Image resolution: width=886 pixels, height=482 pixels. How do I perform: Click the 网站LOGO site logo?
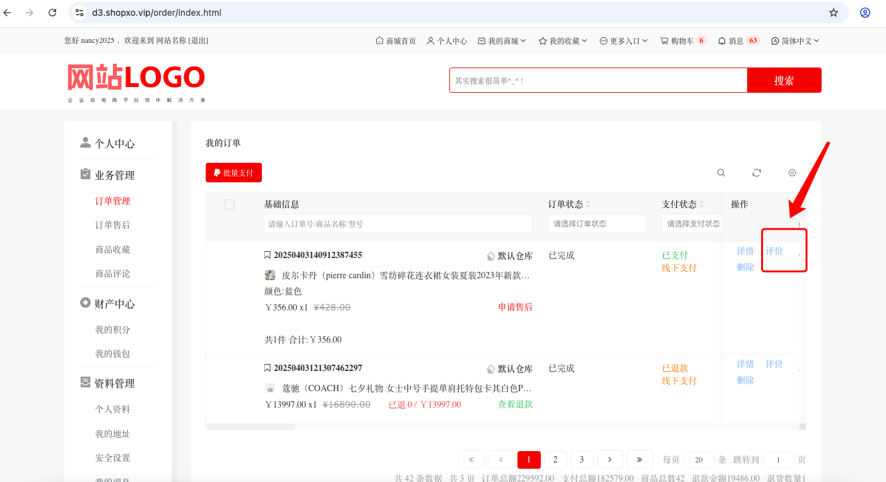click(x=136, y=83)
